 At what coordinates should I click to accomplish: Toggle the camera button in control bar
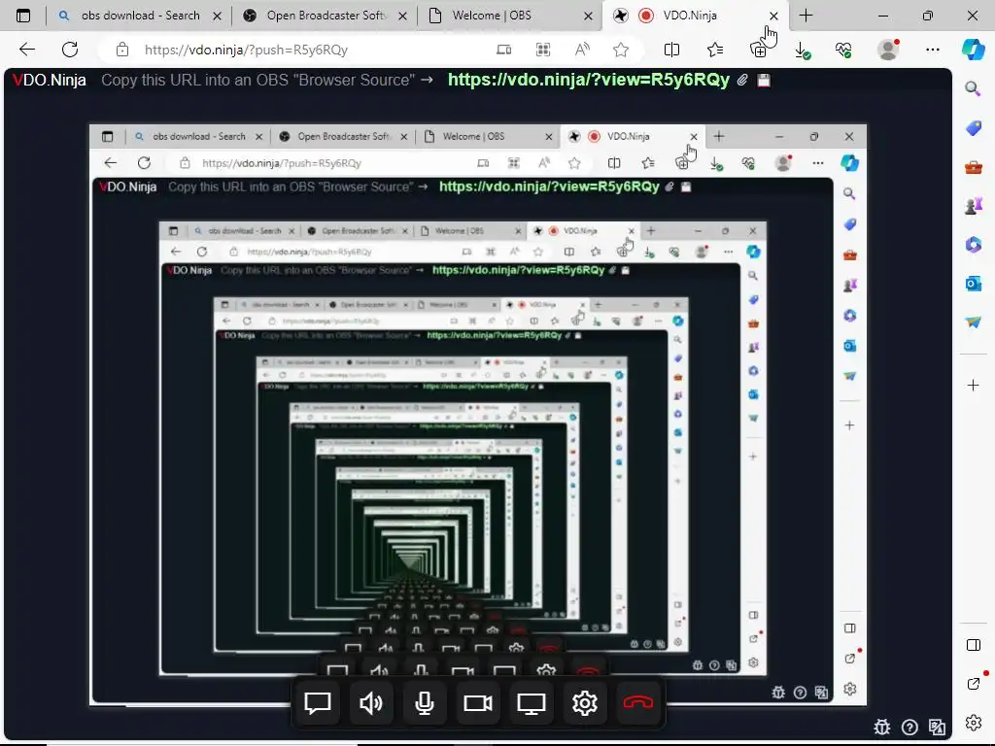click(478, 703)
